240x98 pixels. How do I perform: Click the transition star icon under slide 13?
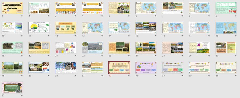pyautogui.click(x=102, y=36)
